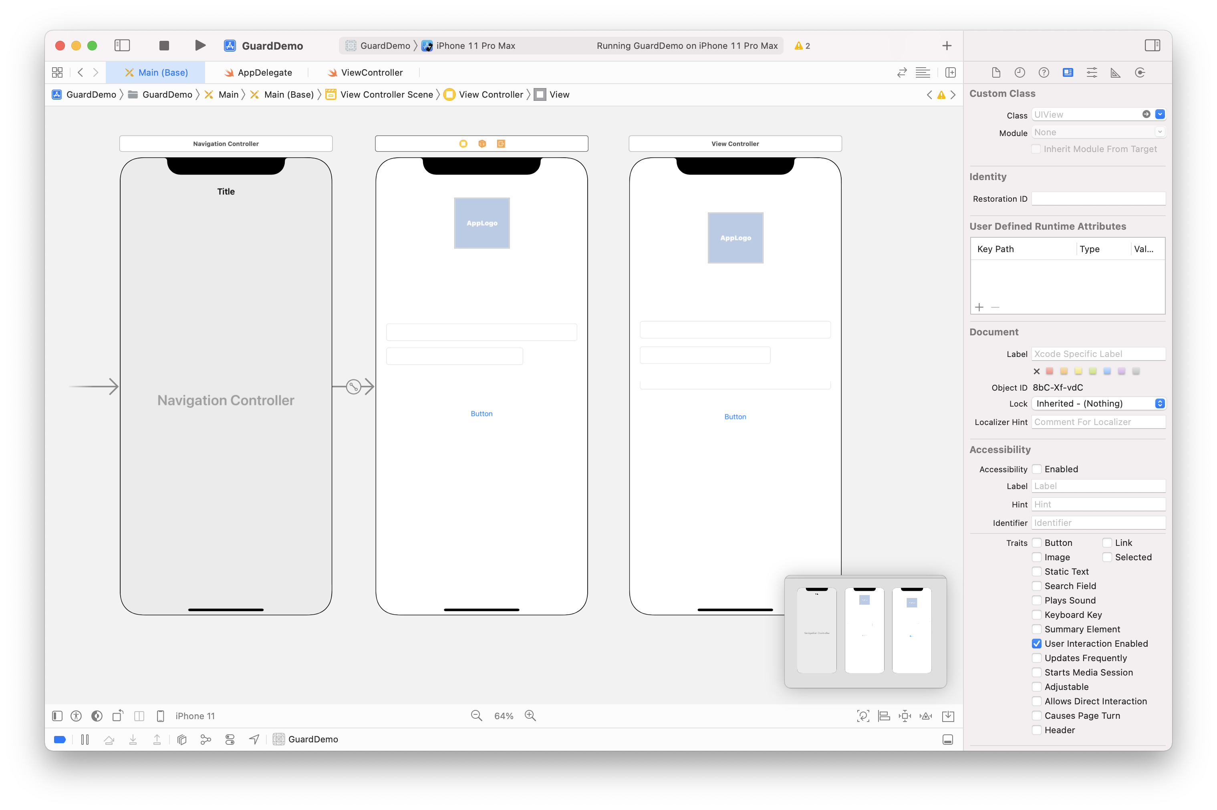Click the Stop button in toolbar

click(x=164, y=46)
